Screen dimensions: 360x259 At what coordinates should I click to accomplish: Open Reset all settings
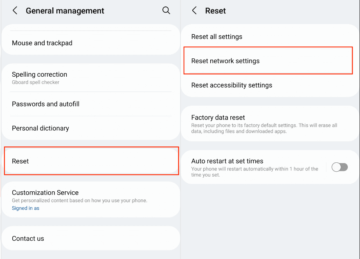click(x=217, y=36)
